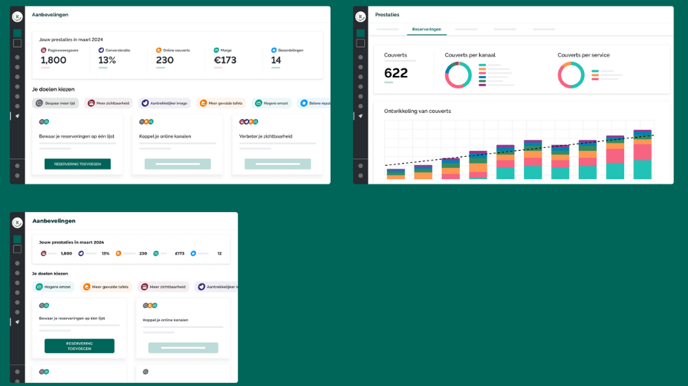Switch to the Reserveringen tab
This screenshot has width=688, height=386.
(426, 29)
